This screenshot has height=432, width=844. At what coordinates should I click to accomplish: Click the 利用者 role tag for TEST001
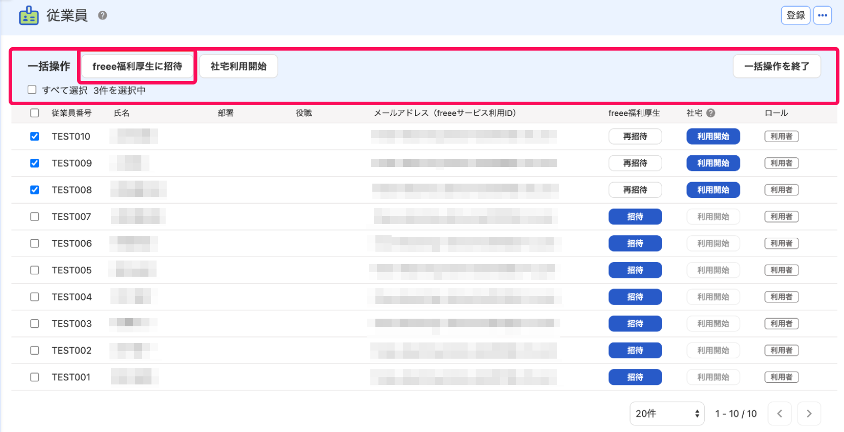(782, 377)
